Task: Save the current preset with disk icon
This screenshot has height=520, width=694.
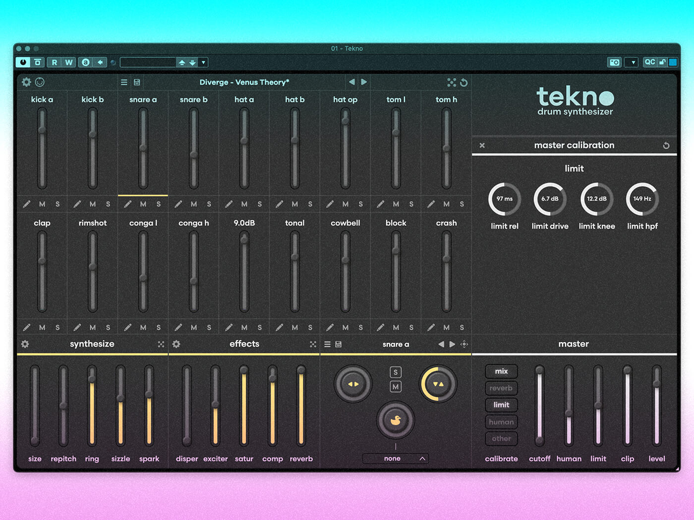Action: click(x=137, y=82)
